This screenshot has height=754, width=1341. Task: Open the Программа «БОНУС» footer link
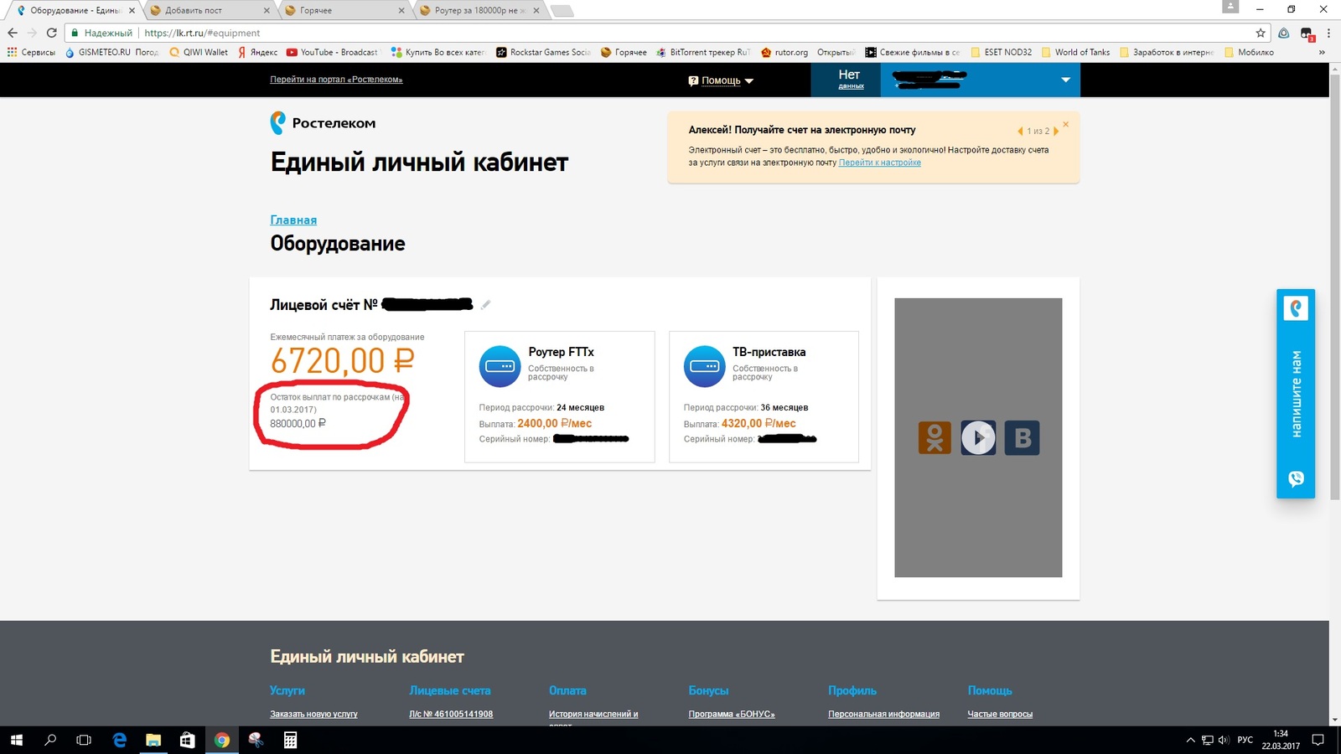tap(732, 714)
